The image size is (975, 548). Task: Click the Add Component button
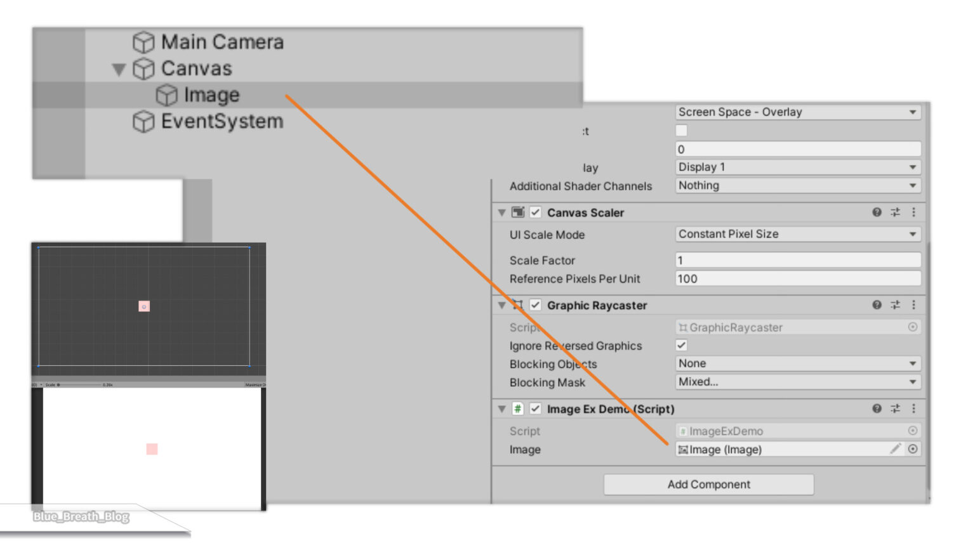(708, 484)
